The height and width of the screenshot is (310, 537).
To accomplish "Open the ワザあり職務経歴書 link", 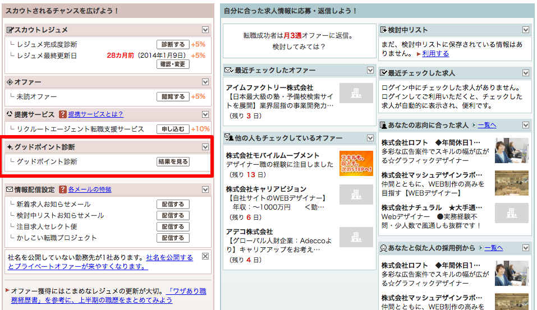I will pyautogui.click(x=186, y=291).
